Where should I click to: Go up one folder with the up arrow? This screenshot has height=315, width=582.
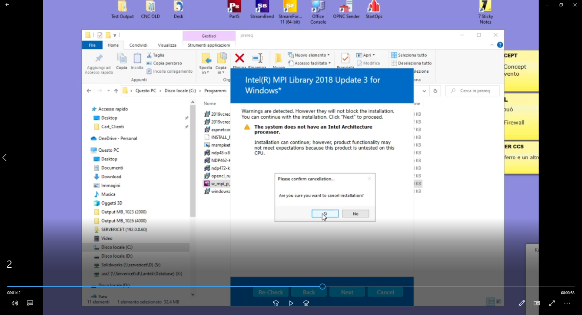[x=116, y=91]
